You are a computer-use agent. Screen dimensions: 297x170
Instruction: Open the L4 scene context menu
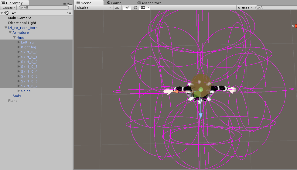pyautogui.click(x=69, y=13)
